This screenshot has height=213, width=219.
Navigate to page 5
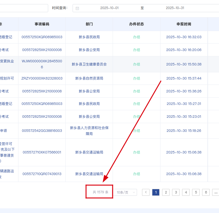pyautogui.click(x=196, y=192)
